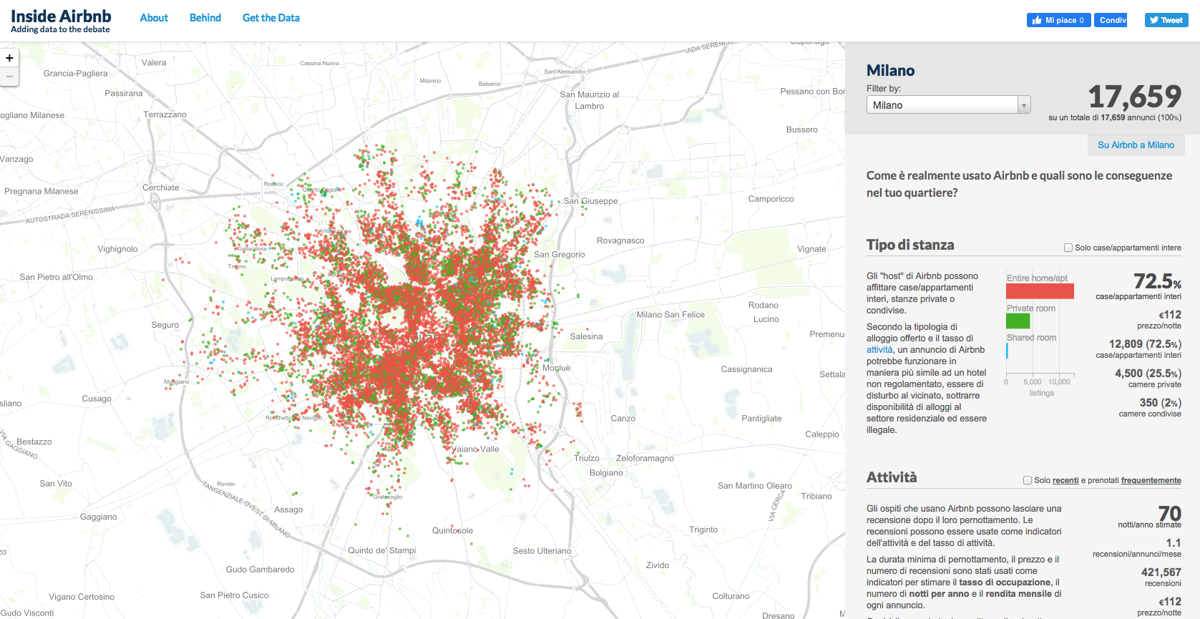Screen dimensions: 1200x619
Task: Click the Attività section heading
Action: pyautogui.click(x=892, y=477)
